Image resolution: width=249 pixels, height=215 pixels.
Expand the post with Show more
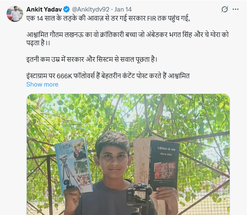42,84
